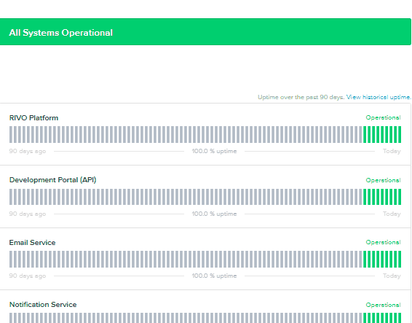Open the View historical uptime link

click(379, 97)
